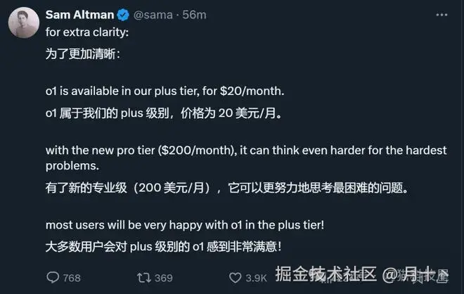The height and width of the screenshot is (294, 464).
Task: Click the reply speech bubble icon
Action: tap(52, 278)
